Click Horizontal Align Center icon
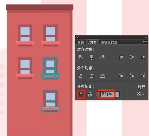This screenshot has height=136, width=149. tap(91, 57)
